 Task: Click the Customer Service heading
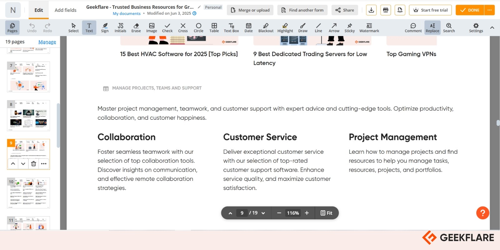[260, 137]
